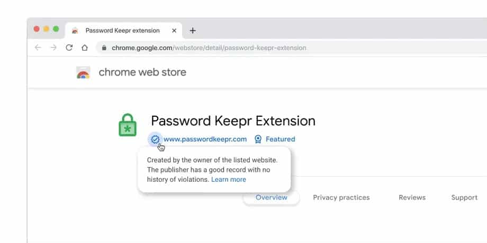Click the green Password Keepr lock icon

(x=128, y=125)
